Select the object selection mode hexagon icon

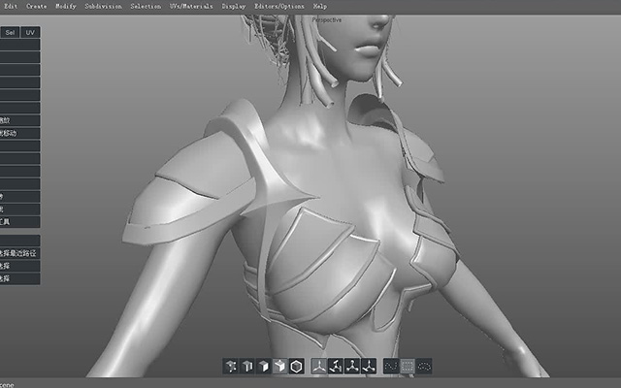tap(297, 367)
